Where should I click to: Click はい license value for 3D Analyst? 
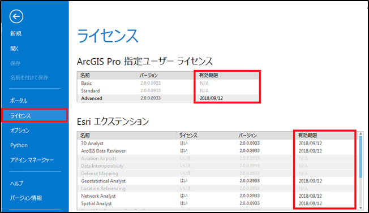[183, 143]
